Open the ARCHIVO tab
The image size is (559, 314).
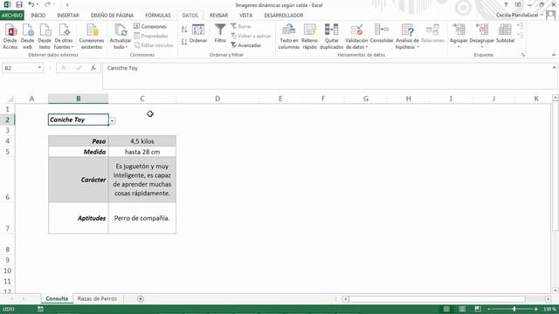pos(12,16)
